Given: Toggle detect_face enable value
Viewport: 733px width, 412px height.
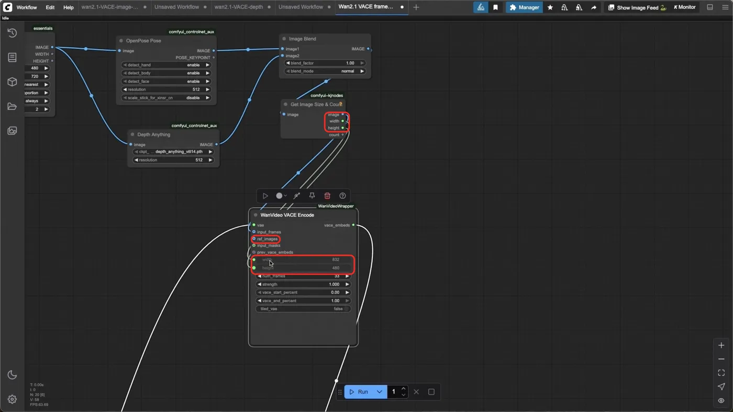Looking at the screenshot, I should click(166, 82).
